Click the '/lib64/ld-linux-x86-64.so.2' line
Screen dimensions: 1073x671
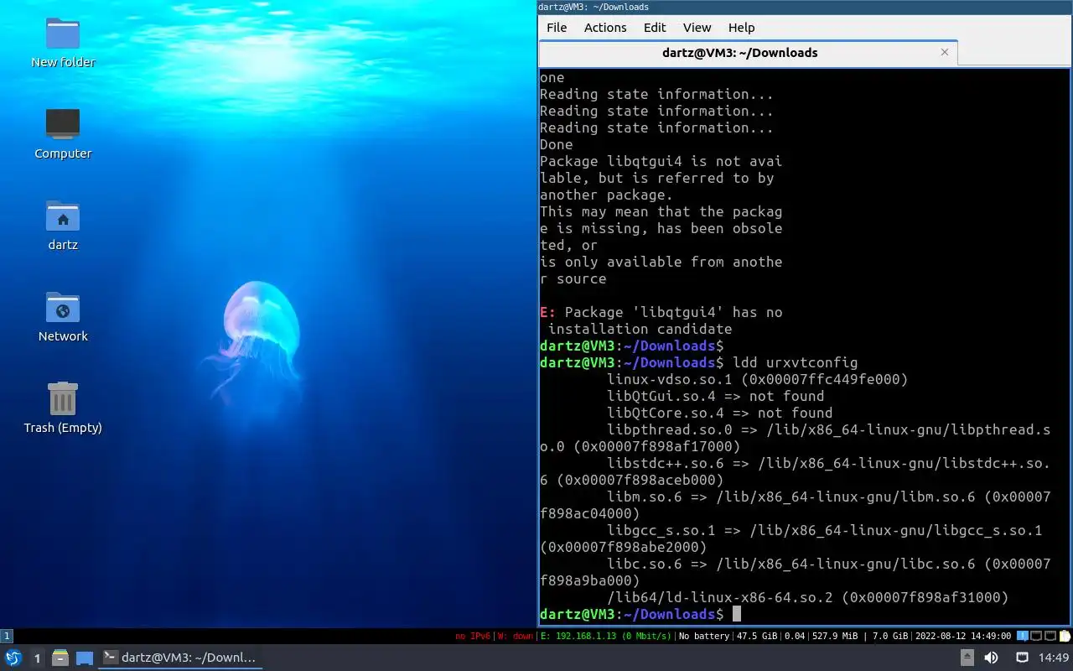807,597
